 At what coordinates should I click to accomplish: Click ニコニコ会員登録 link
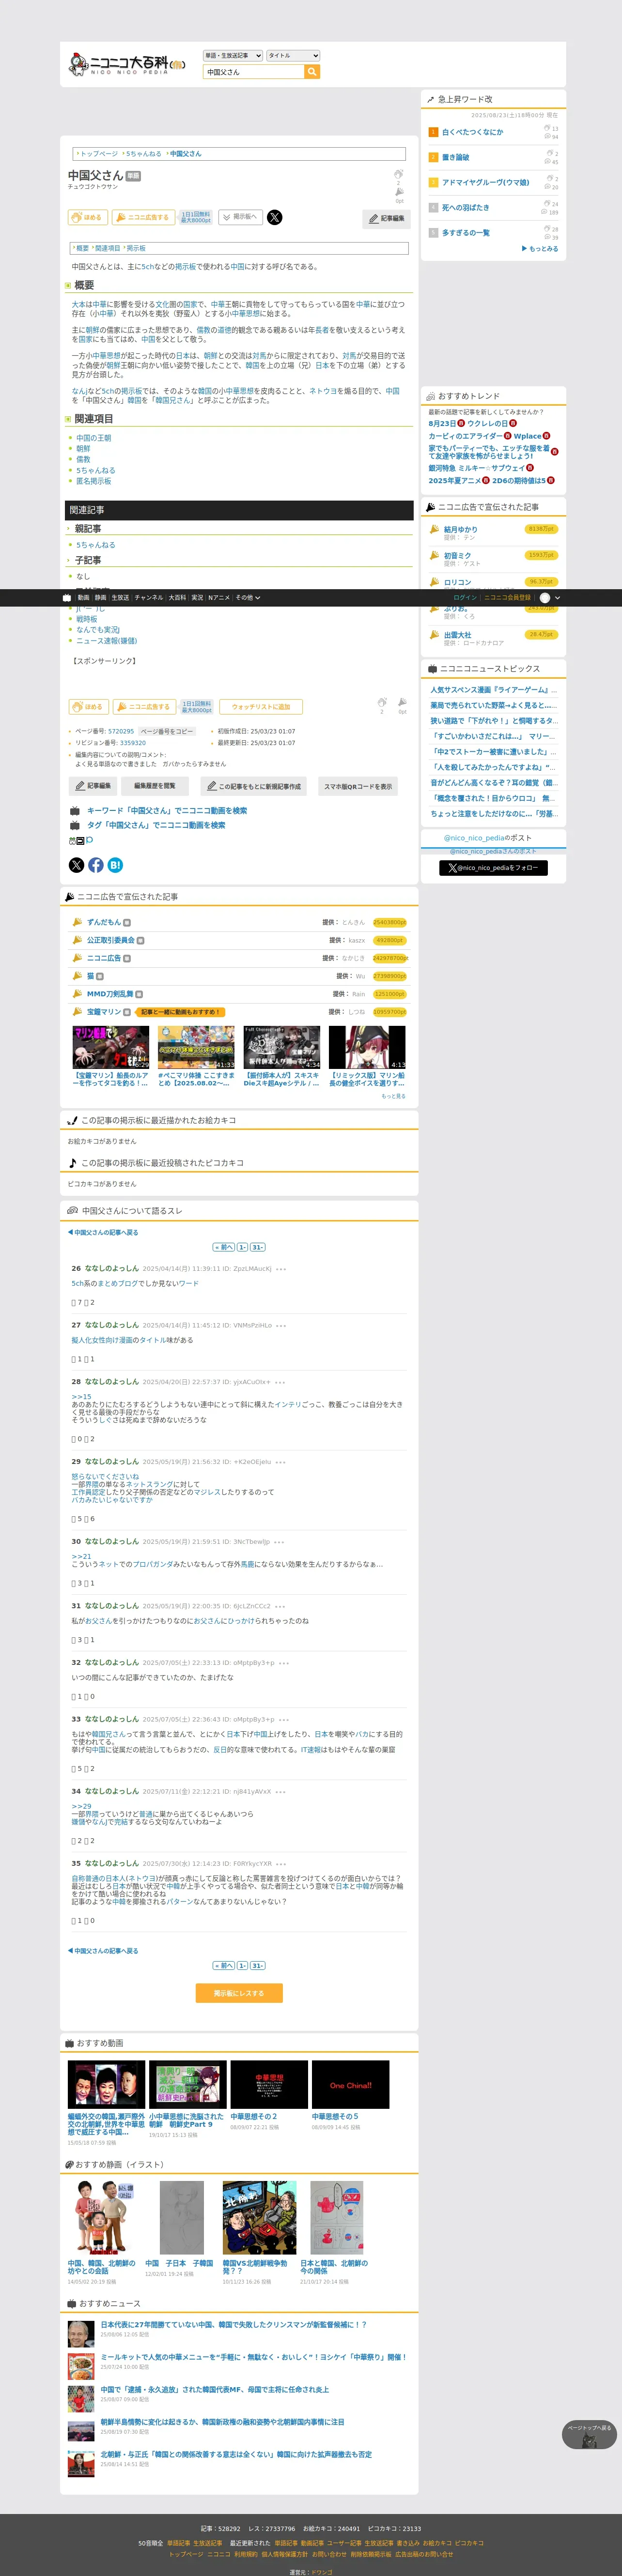pyautogui.click(x=507, y=597)
